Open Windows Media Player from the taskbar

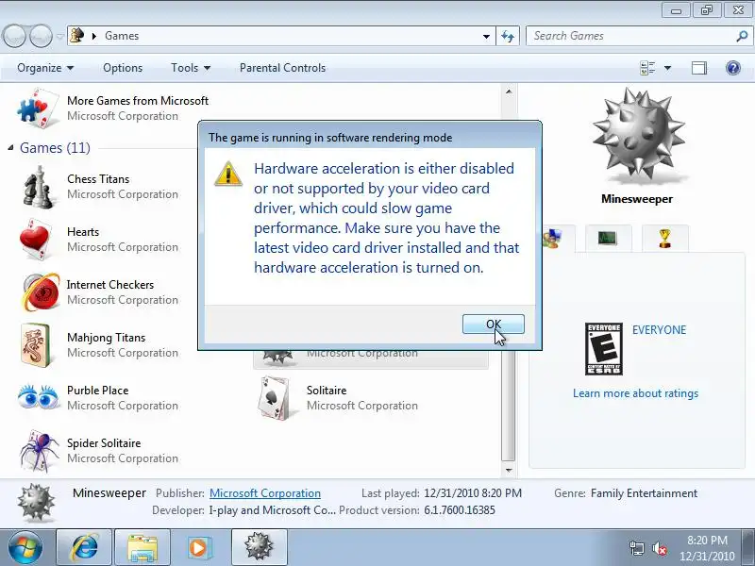198,547
